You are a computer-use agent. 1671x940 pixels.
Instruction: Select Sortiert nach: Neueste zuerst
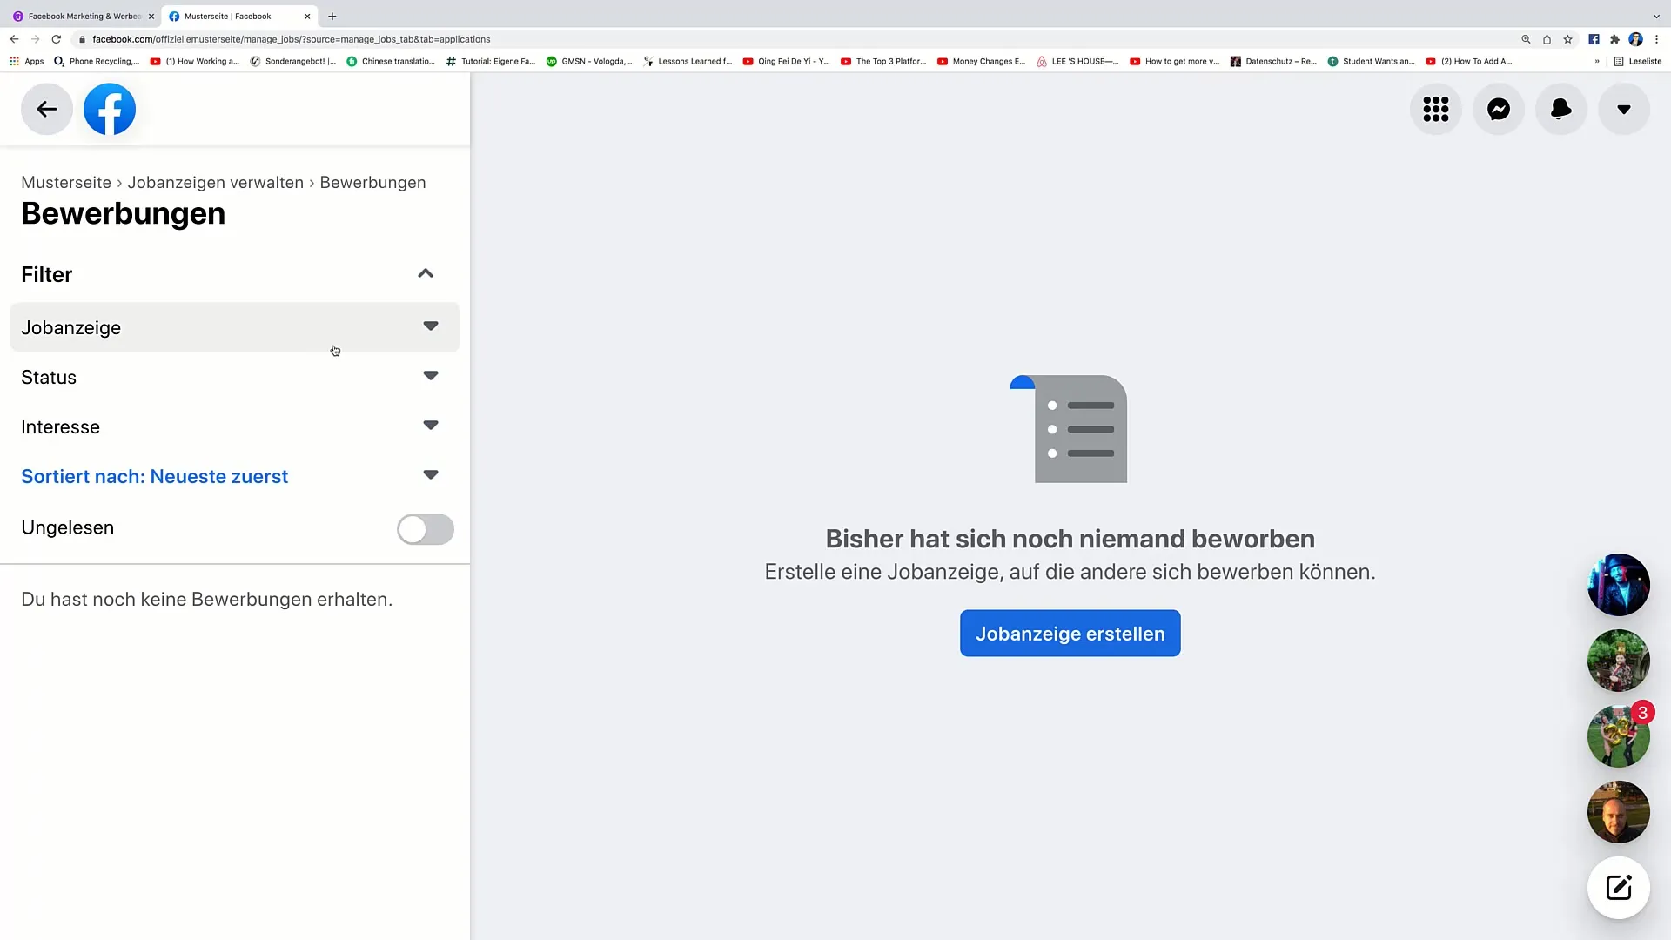[x=155, y=476]
